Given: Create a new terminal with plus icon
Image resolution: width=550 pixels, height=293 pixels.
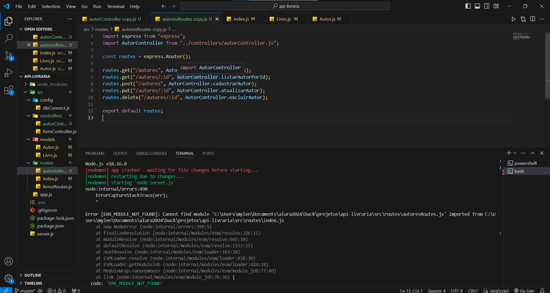Looking at the screenshot, I should pos(509,153).
